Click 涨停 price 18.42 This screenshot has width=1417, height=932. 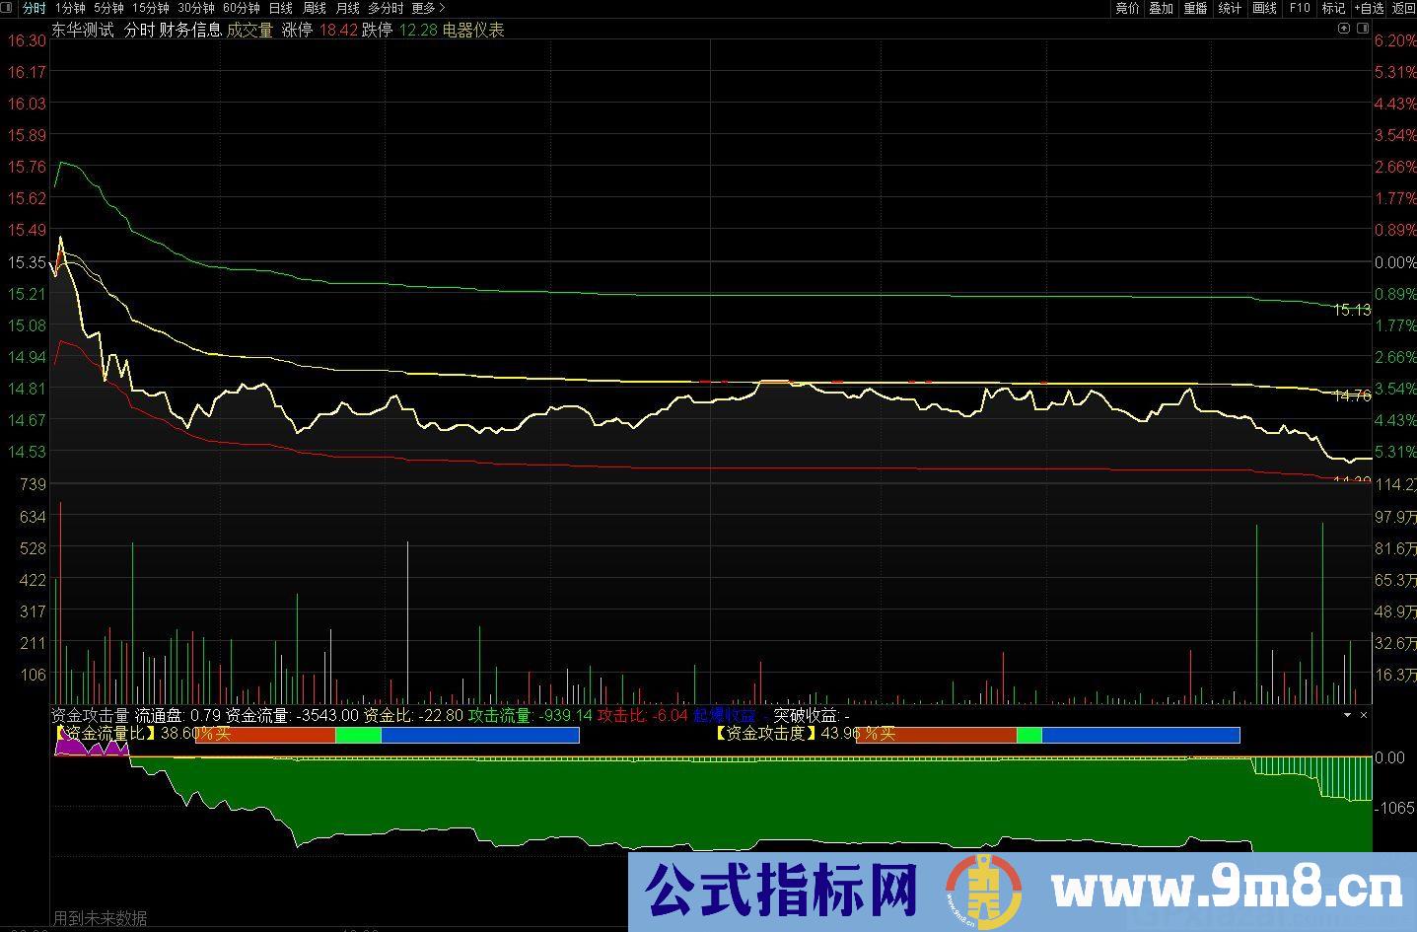338,30
